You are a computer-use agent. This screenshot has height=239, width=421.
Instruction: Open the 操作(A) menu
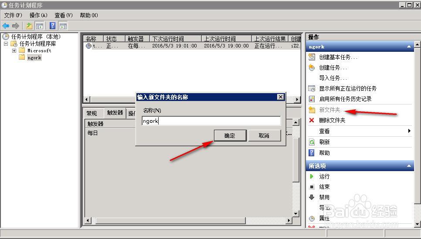pos(38,15)
